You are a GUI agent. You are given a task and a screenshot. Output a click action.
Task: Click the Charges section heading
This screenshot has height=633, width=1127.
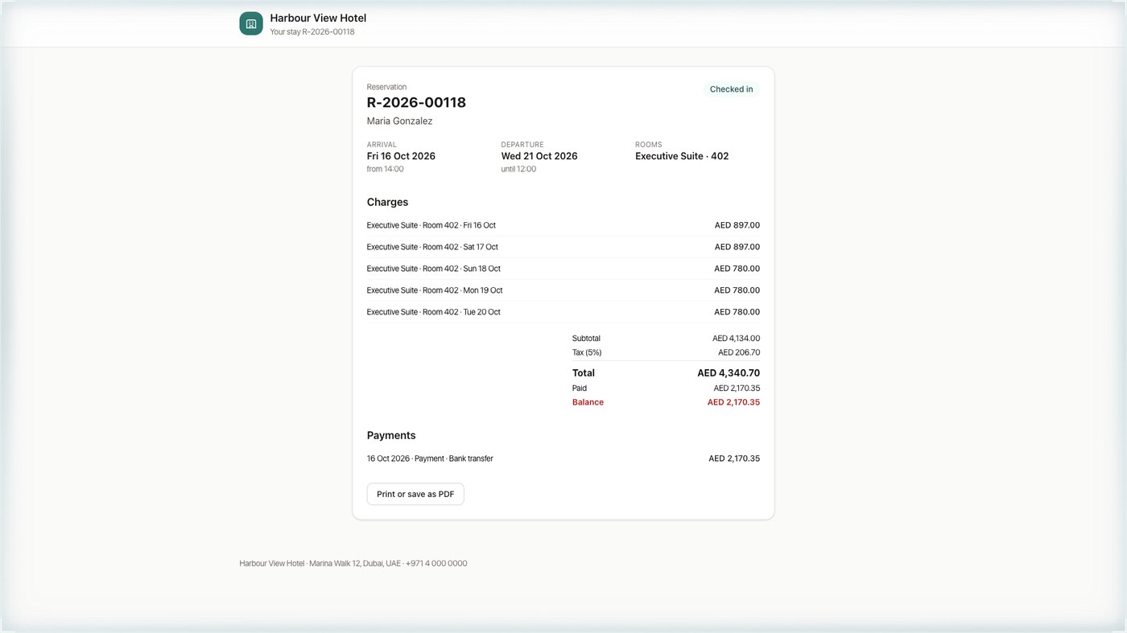[x=387, y=202]
